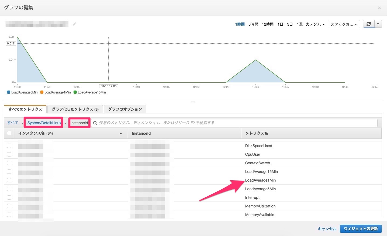Click the ウィジェットの更新 button
This screenshot has height=236, width=387.
coord(361,228)
